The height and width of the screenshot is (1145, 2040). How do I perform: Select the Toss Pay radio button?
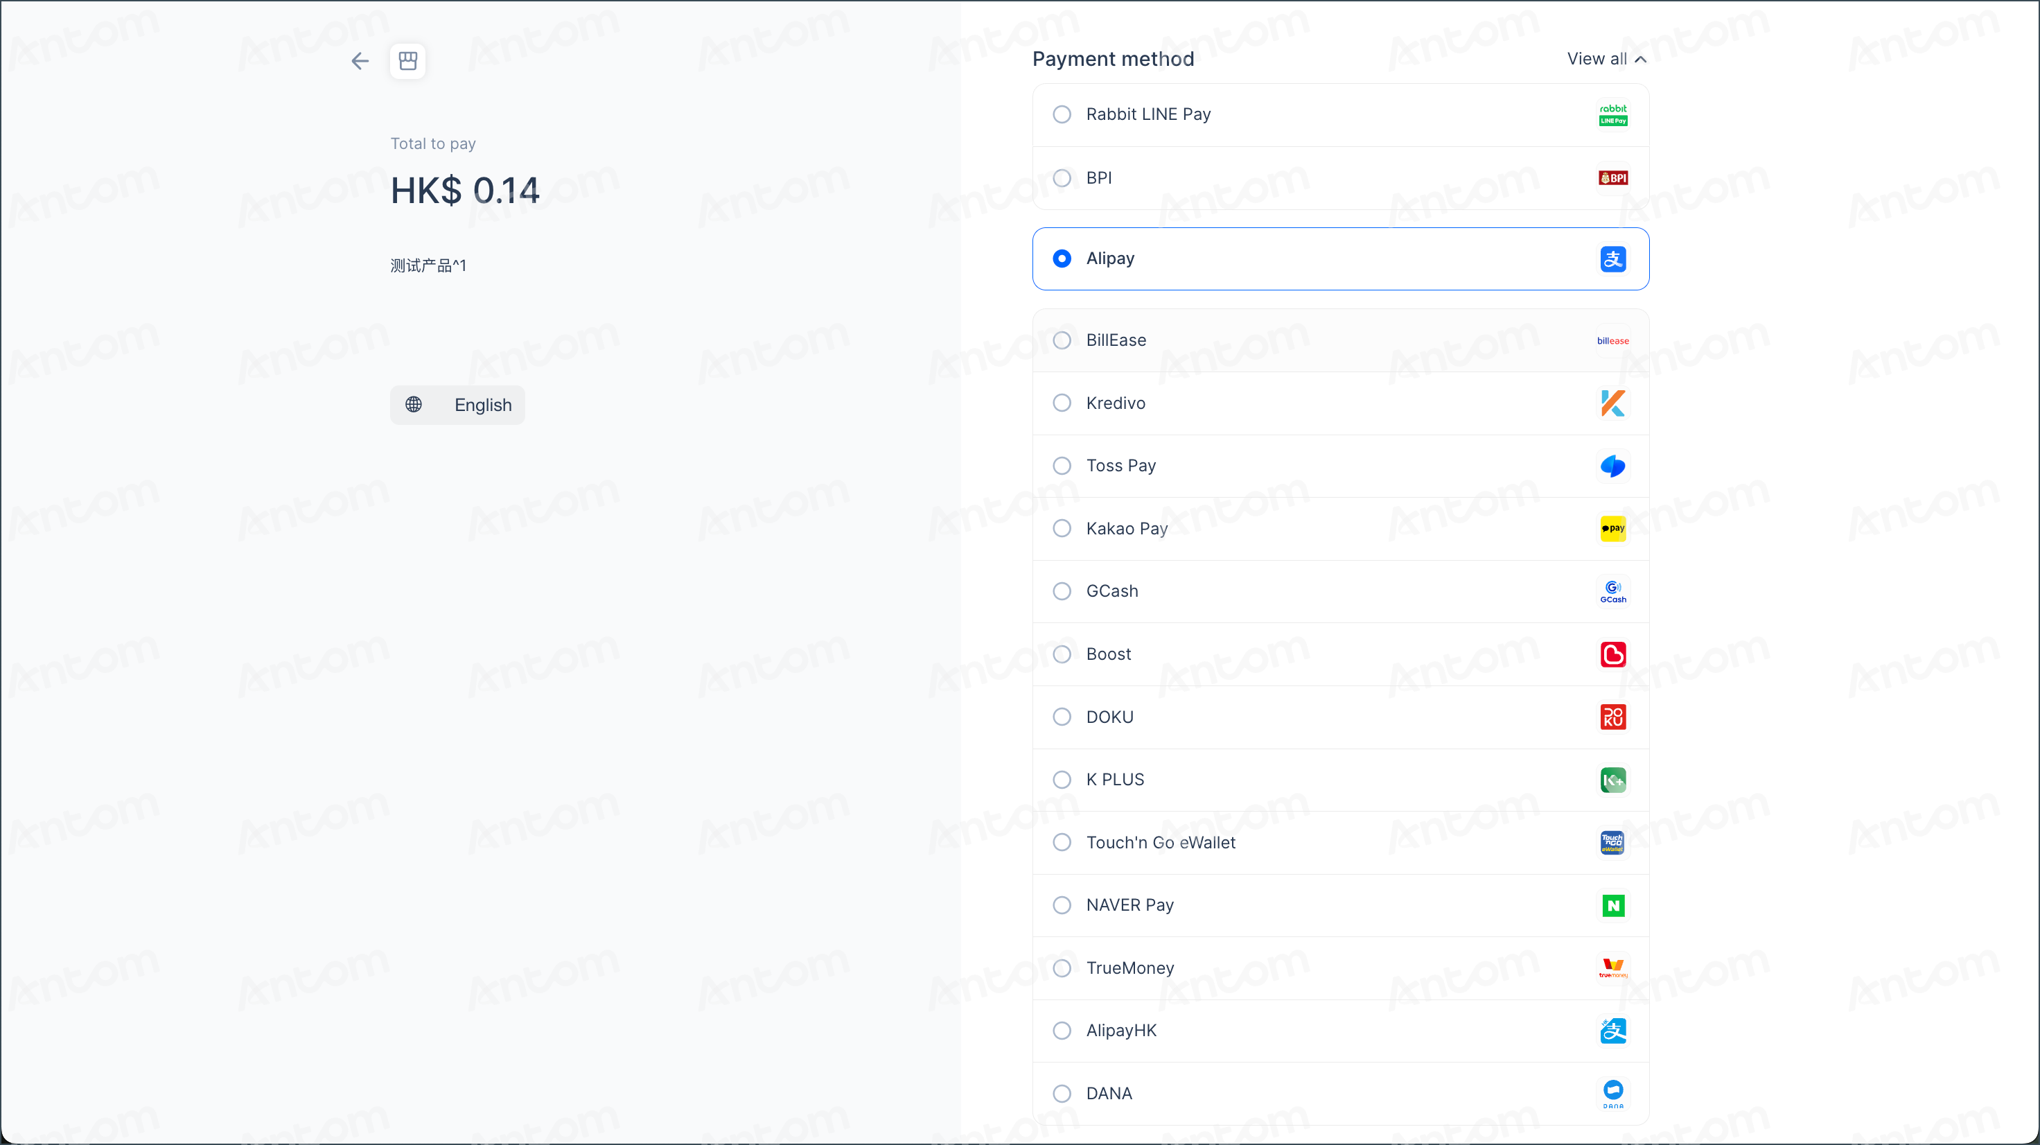click(1062, 466)
